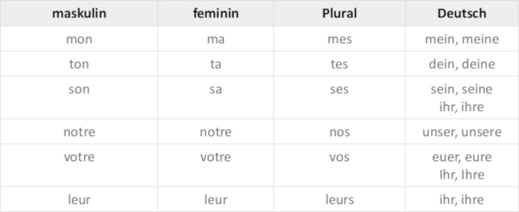This screenshot has height=212, width=519.
Task: Click the "Plural" column header
Action: click(339, 13)
